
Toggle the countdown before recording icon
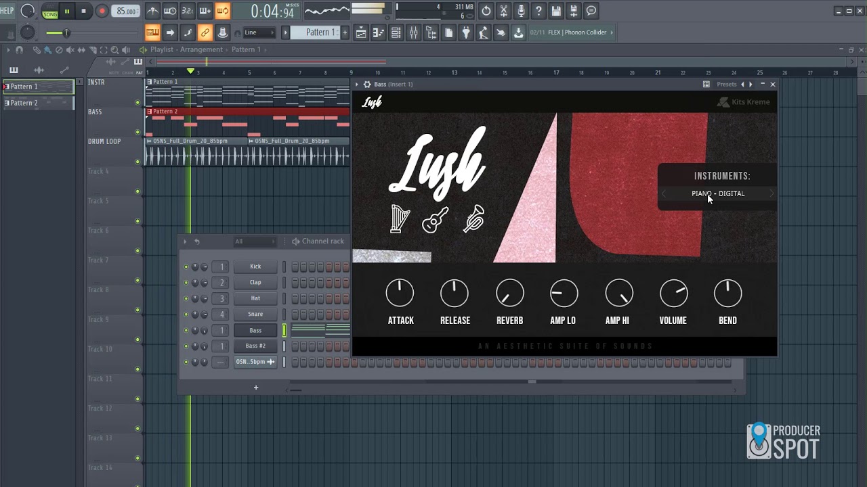(187, 11)
